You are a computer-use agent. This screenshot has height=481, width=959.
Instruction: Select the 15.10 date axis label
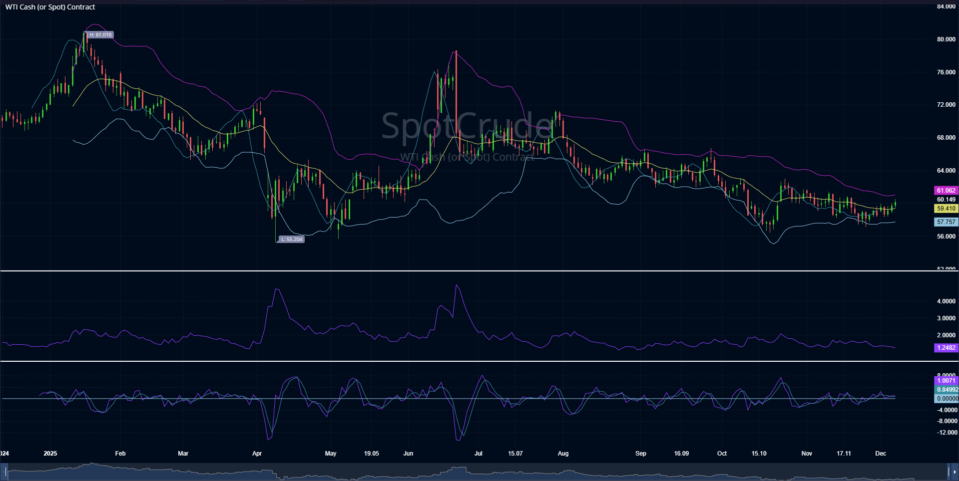(759, 454)
